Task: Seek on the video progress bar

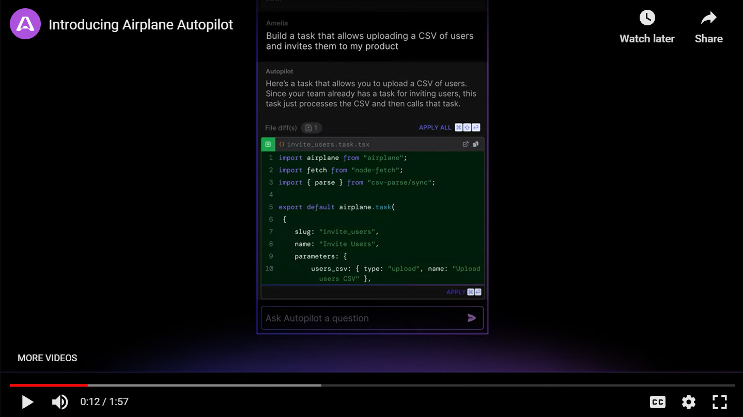Action: [372, 385]
